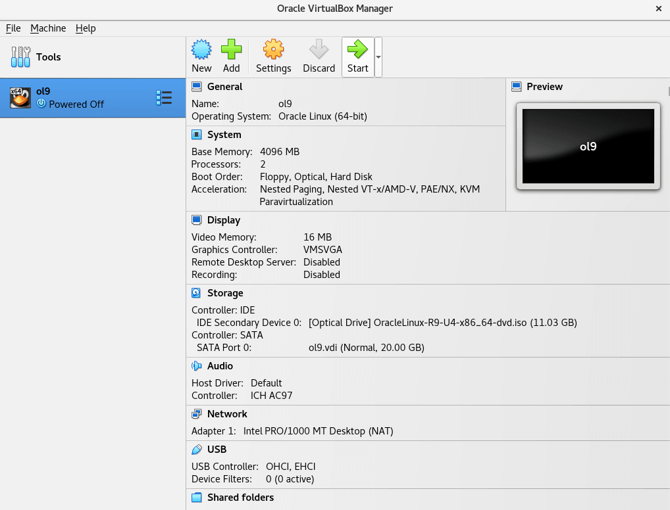Click the Video Memory 16 MB value

click(x=317, y=237)
